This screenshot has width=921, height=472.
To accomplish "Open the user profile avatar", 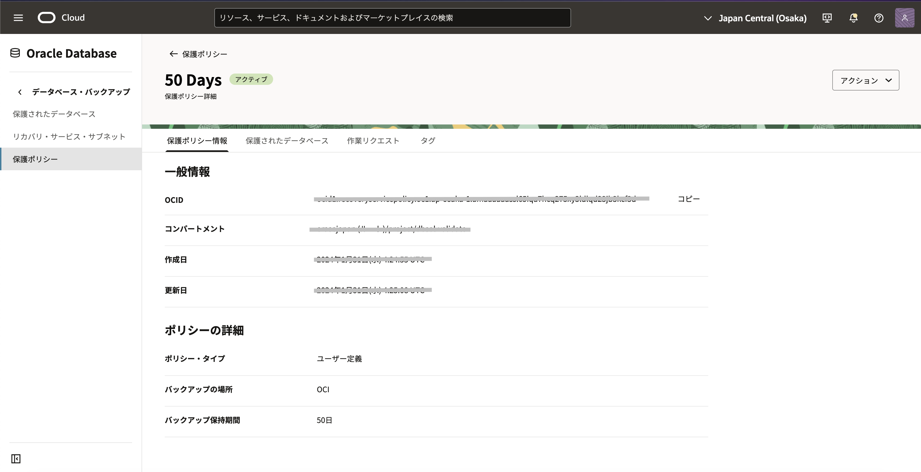I will pyautogui.click(x=905, y=18).
